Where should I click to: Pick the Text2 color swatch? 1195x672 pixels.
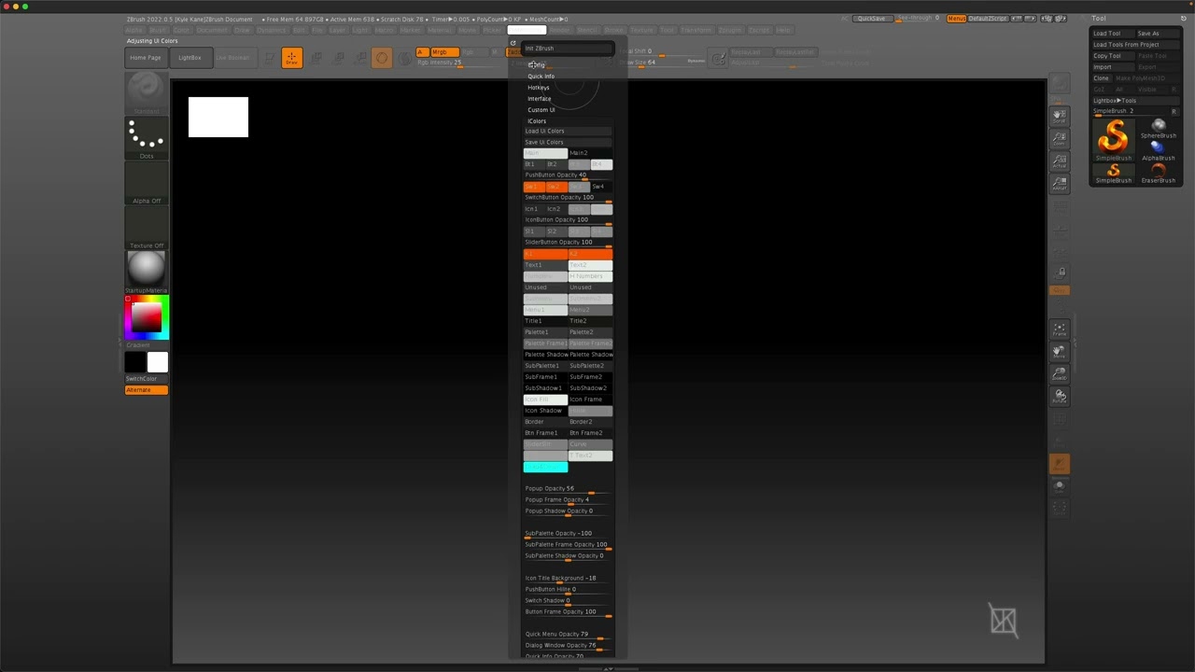[x=590, y=265]
